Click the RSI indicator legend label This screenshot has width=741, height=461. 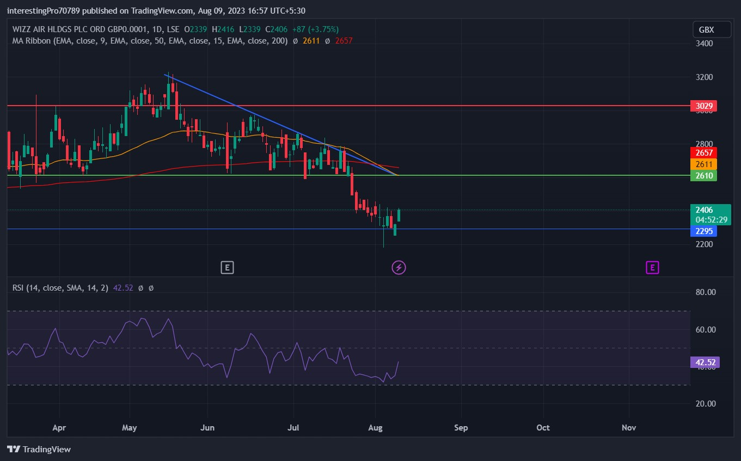pyautogui.click(x=60, y=288)
